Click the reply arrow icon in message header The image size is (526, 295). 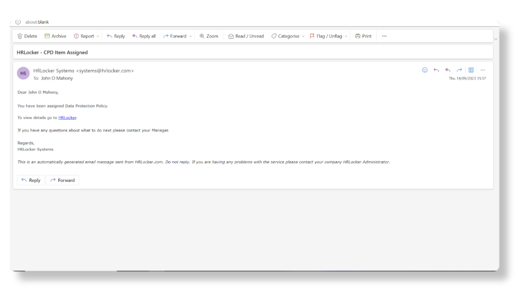[x=436, y=70]
